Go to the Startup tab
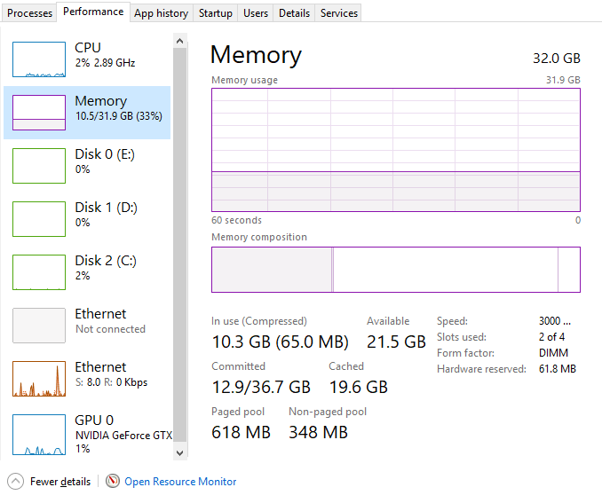Viewport: 602px width, 503px height. click(216, 13)
